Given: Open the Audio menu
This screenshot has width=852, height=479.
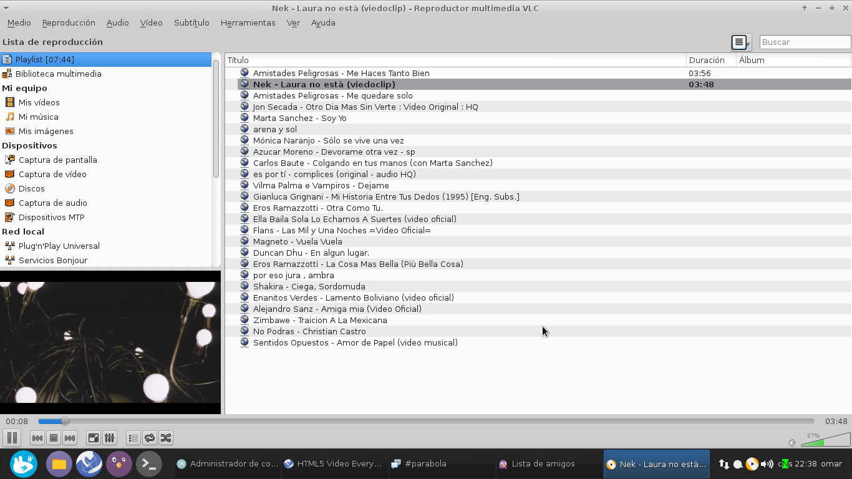Looking at the screenshot, I should (x=117, y=22).
